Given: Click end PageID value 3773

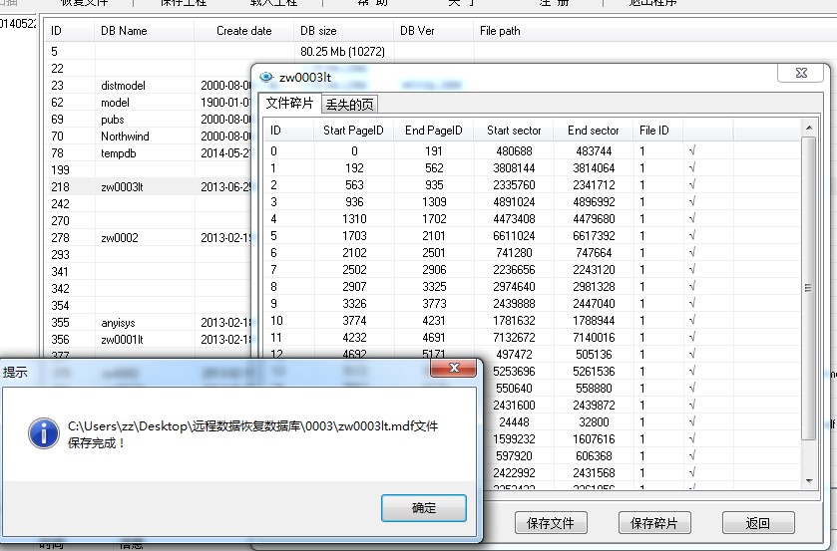Looking at the screenshot, I should point(434,304).
